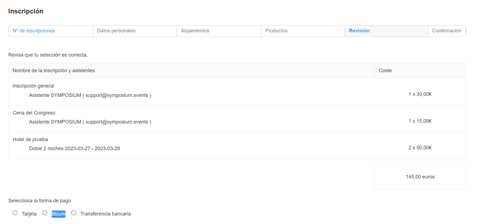The height and width of the screenshot is (224, 479).
Task: Click the Nombre de la inscripción column header
Action: point(54,71)
